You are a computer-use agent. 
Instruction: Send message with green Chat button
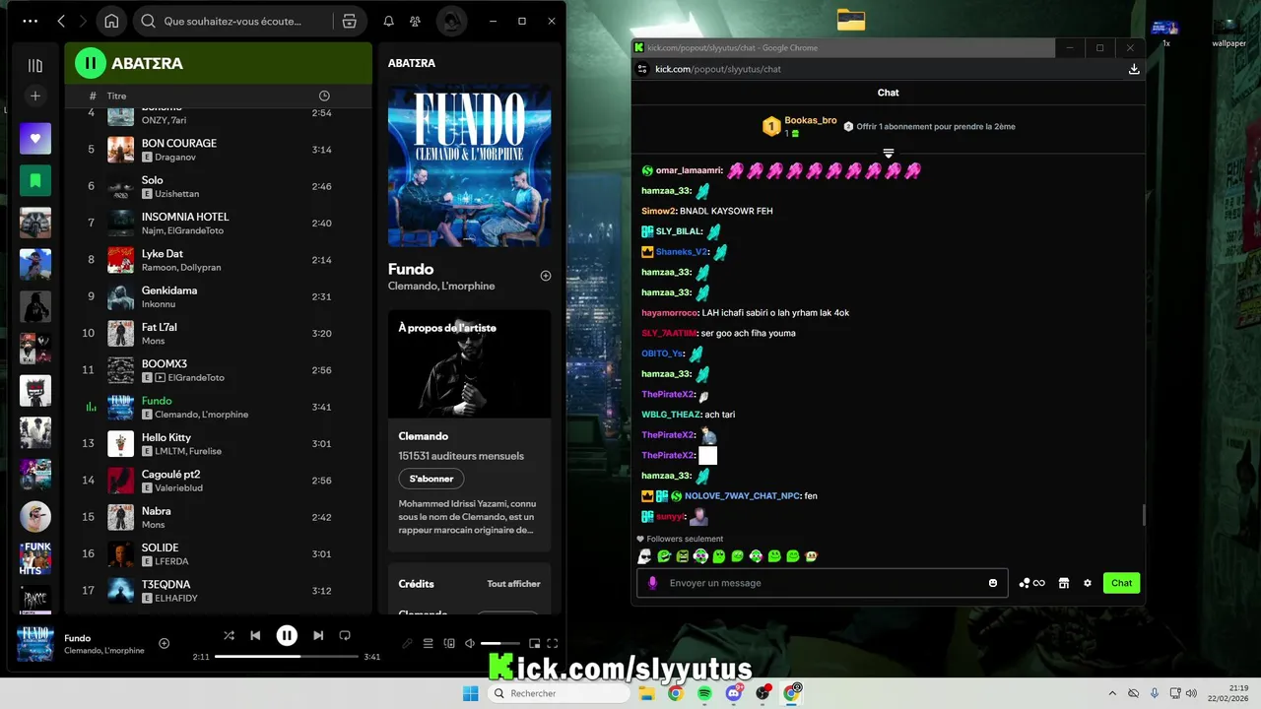1121,583
